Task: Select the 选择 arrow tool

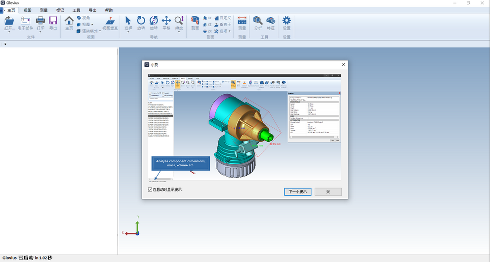Action: tap(128, 21)
